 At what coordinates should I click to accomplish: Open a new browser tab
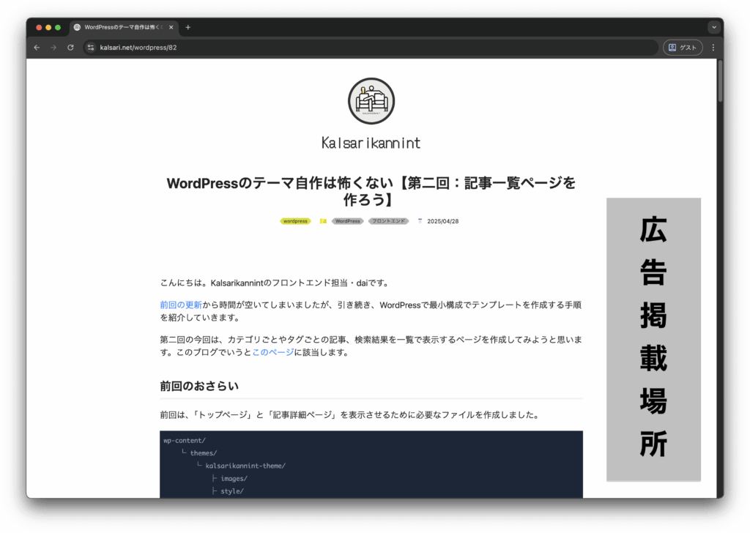click(x=188, y=27)
